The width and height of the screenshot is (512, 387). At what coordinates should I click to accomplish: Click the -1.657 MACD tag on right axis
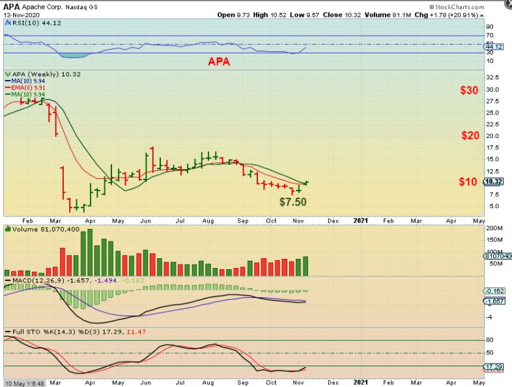click(x=494, y=301)
